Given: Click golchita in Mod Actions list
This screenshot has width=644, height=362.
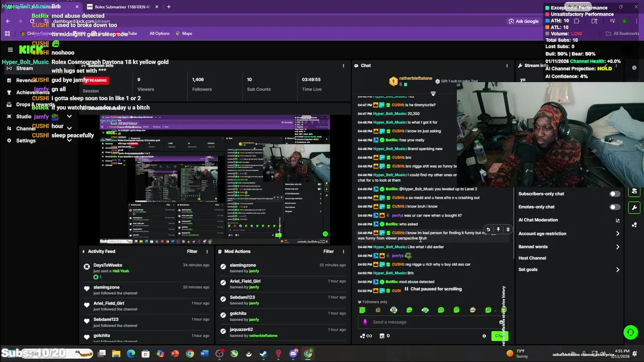Looking at the screenshot, I should (x=238, y=313).
